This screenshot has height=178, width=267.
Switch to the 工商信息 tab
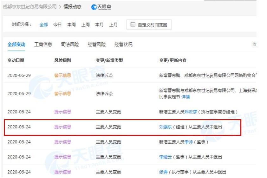point(43,44)
